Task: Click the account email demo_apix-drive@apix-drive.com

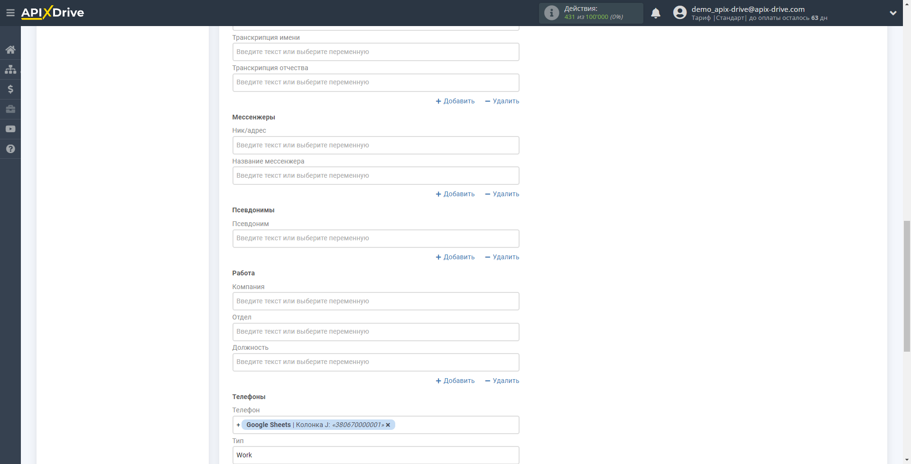Action: click(748, 9)
